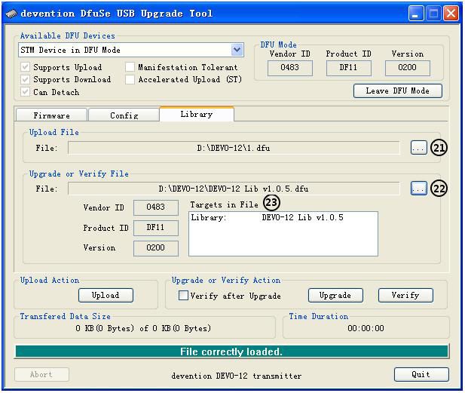Click the File correctly loaded progress bar
This screenshot has height=393, width=465.
click(231, 352)
